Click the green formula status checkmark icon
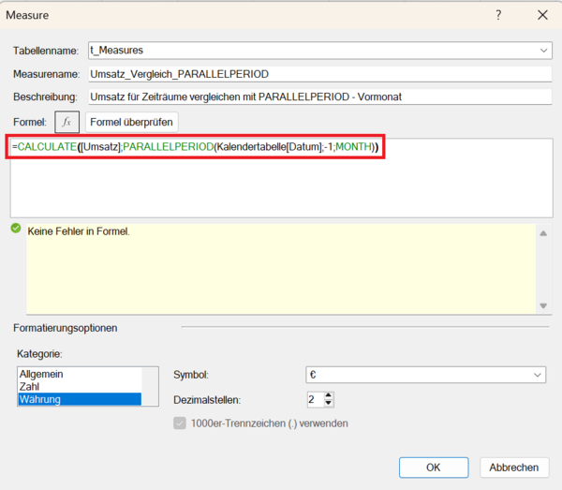The image size is (562, 490). [16, 229]
